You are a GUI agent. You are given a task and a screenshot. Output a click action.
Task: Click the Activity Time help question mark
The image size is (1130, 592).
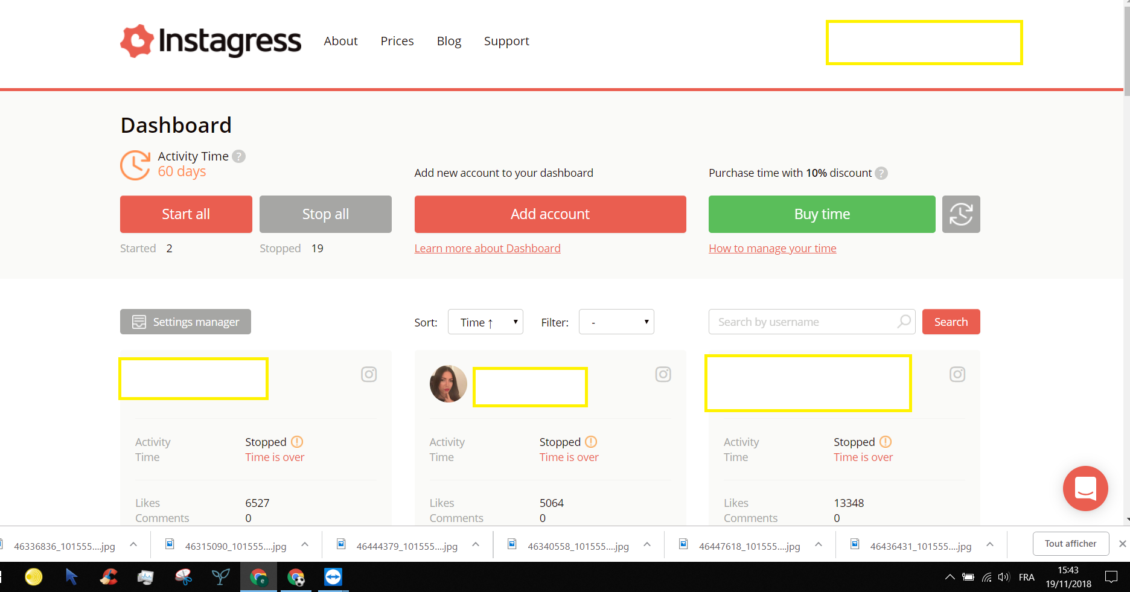click(239, 156)
